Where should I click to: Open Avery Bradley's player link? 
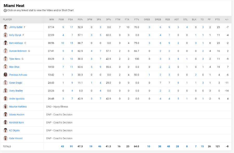point(16,91)
